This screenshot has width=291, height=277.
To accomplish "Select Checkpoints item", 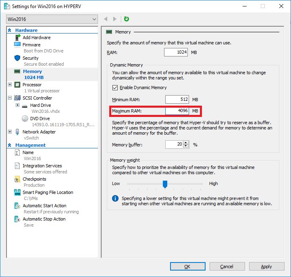I will click(34, 179).
